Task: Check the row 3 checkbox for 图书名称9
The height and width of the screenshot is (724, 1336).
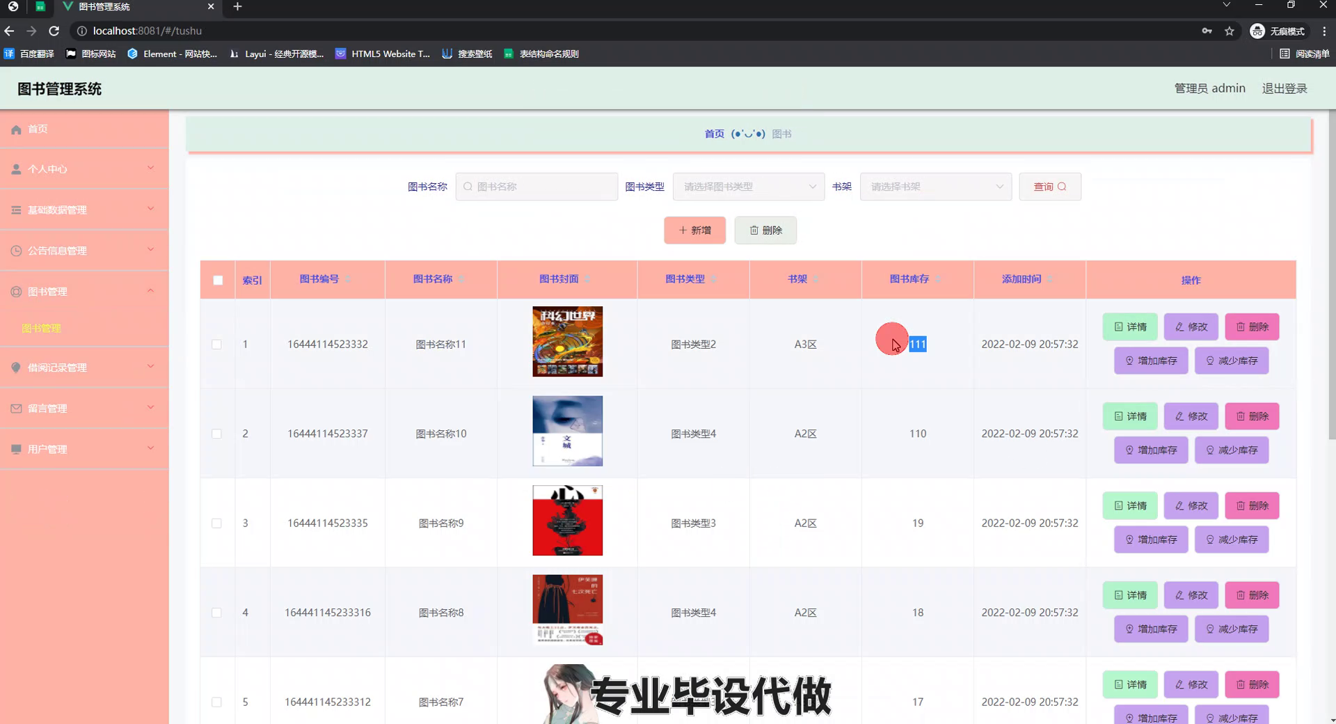Action: (x=216, y=524)
